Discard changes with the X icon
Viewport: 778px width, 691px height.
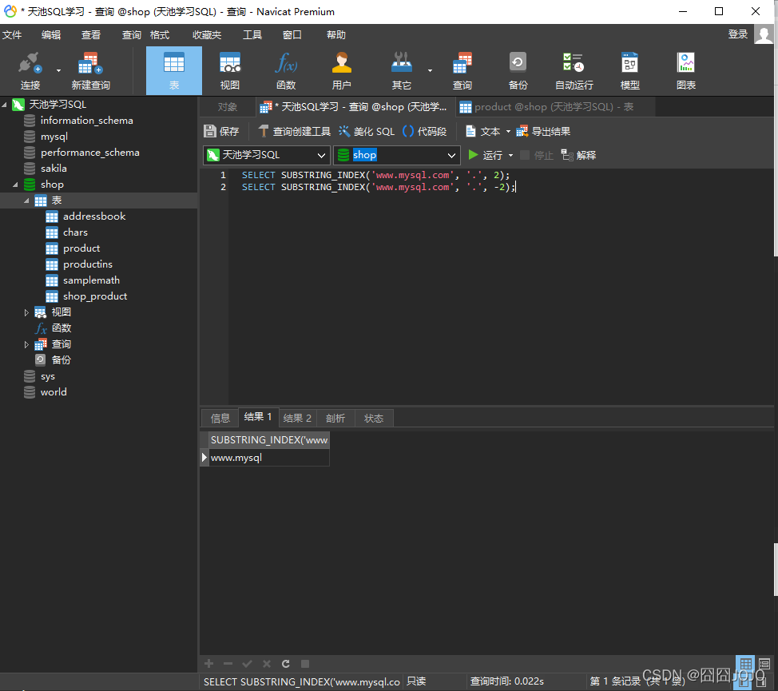click(x=267, y=664)
